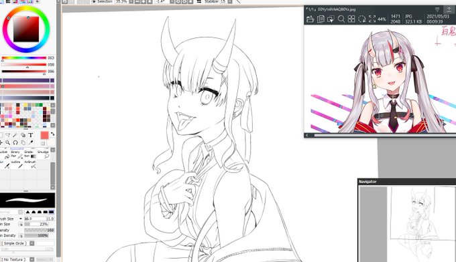Open thumbnail grid view in viewer
The width and height of the screenshot is (456, 262).
[x=351, y=19]
